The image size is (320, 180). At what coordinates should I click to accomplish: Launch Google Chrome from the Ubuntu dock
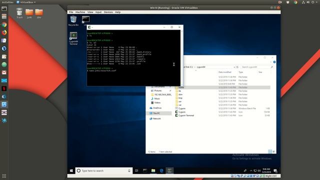pyautogui.click(x=4, y=24)
